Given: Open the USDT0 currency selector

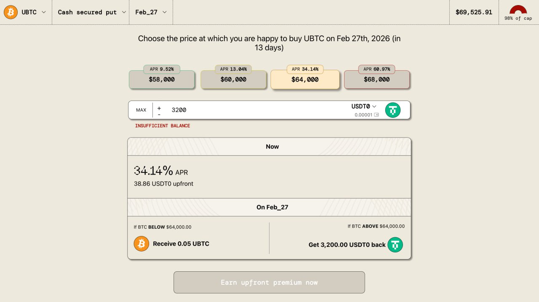Looking at the screenshot, I should point(364,106).
